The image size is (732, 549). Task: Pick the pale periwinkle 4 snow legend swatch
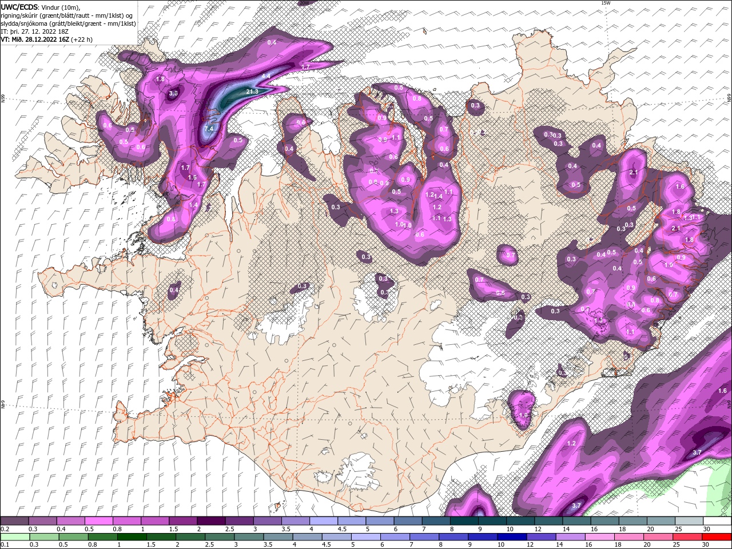(324, 521)
